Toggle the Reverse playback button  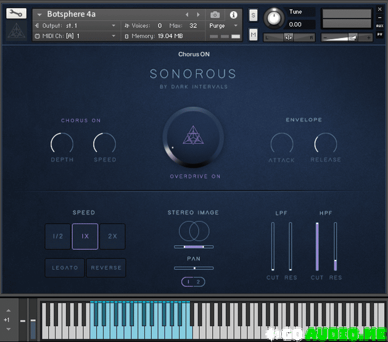tap(106, 268)
